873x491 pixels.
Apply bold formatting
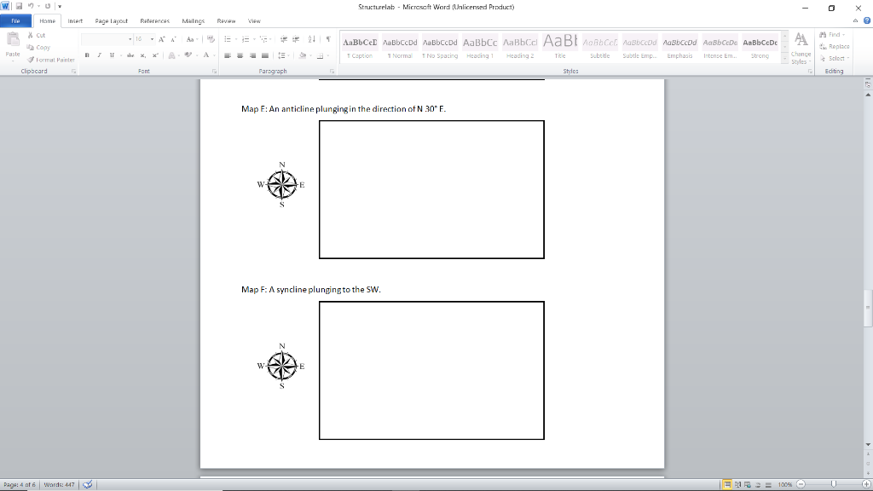tap(87, 55)
